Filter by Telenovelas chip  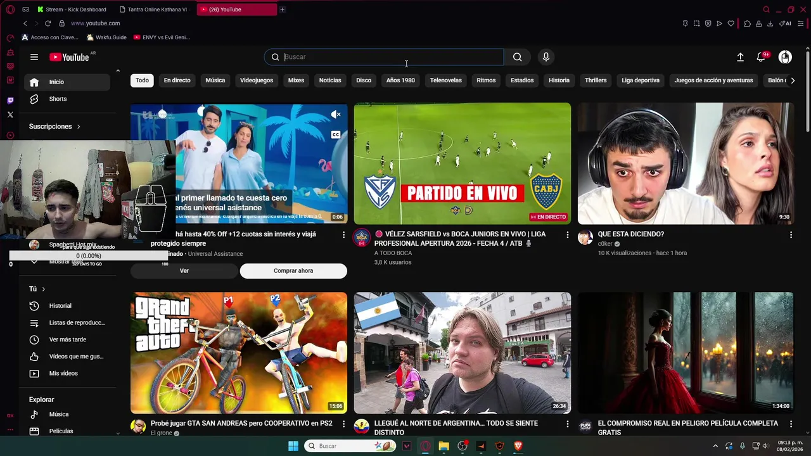[x=445, y=80]
